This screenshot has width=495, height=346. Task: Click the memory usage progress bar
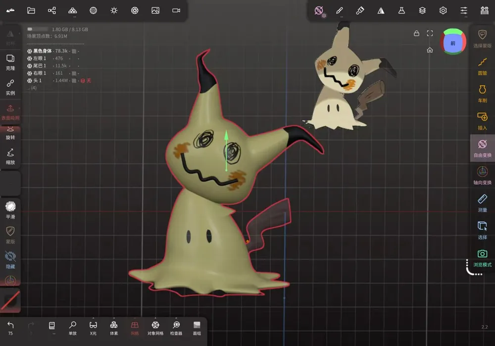(37, 29)
